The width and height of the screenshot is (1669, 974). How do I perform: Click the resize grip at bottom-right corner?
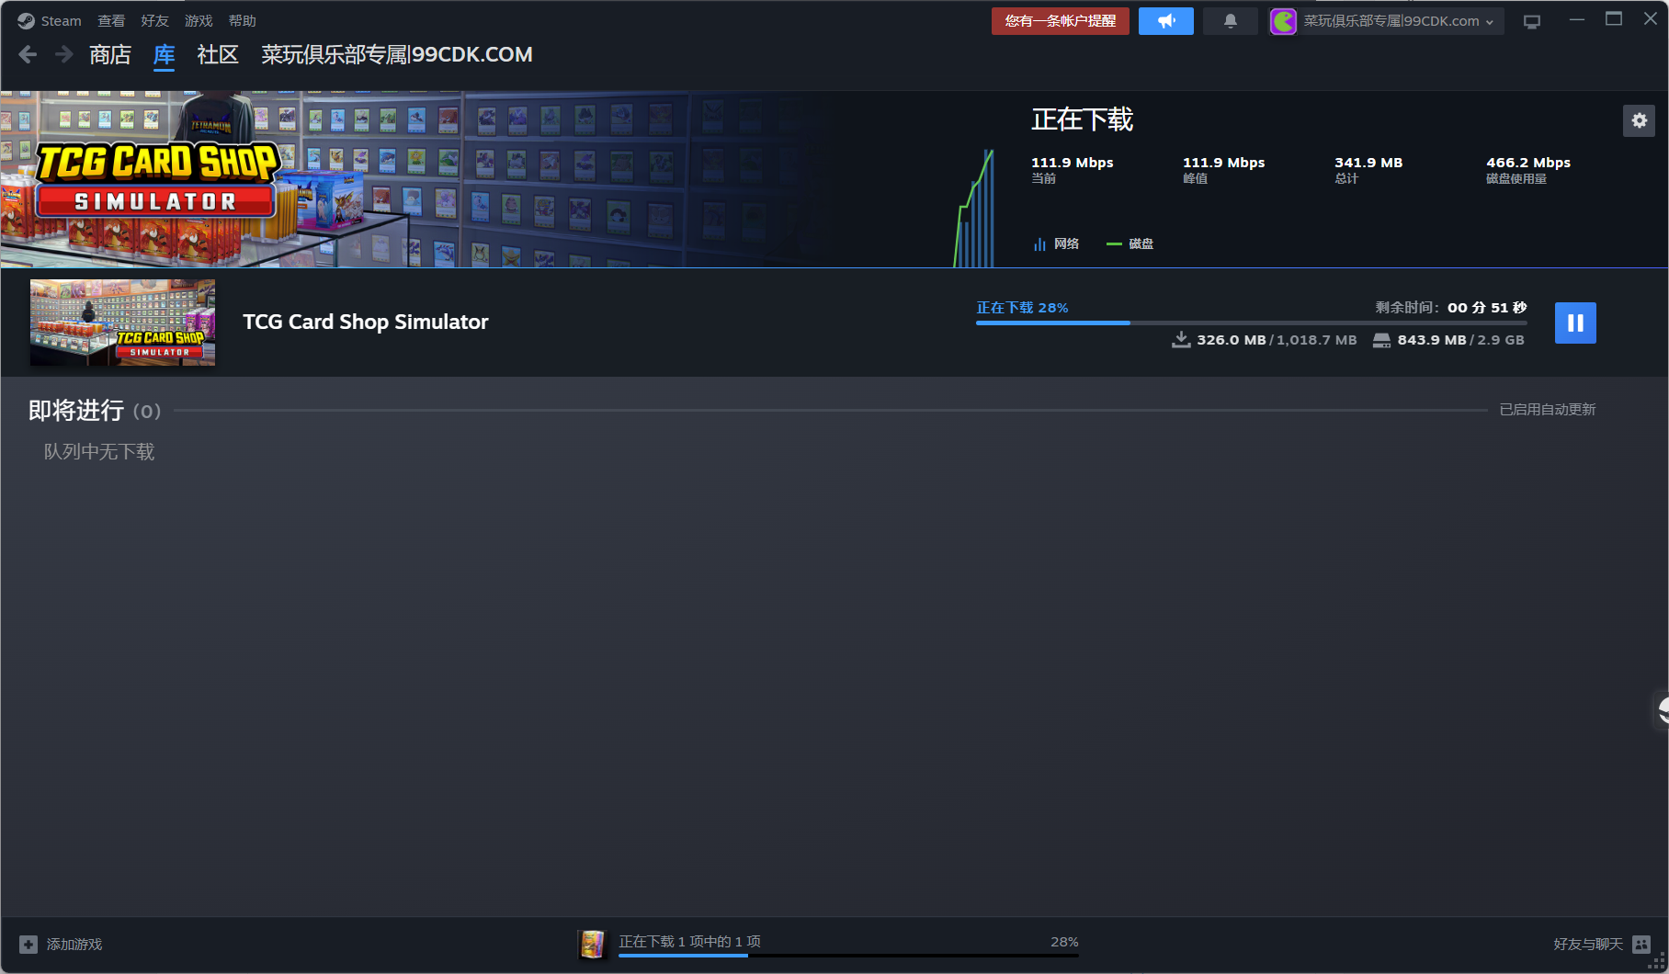(x=1657, y=962)
